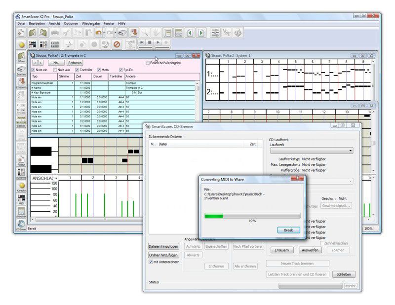The height and width of the screenshot is (305, 395).
Task: Open the Datei menu
Action: point(21,23)
